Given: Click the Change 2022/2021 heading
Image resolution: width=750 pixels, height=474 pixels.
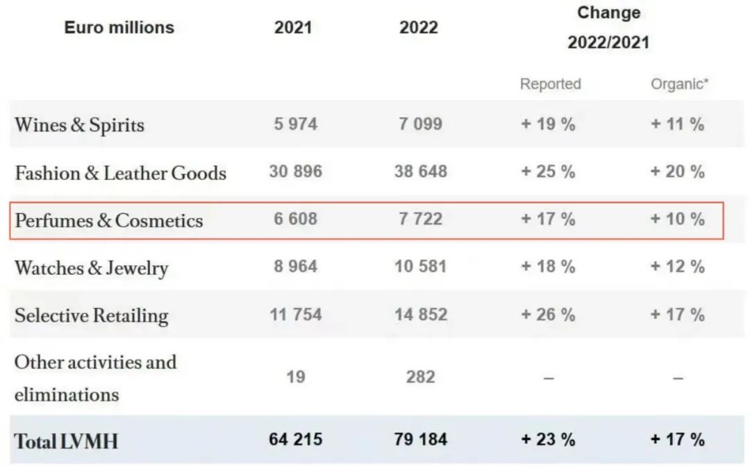Looking at the screenshot, I should tap(608, 28).
